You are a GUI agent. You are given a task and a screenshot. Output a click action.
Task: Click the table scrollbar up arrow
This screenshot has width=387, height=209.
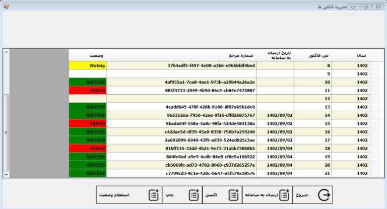coord(6,52)
